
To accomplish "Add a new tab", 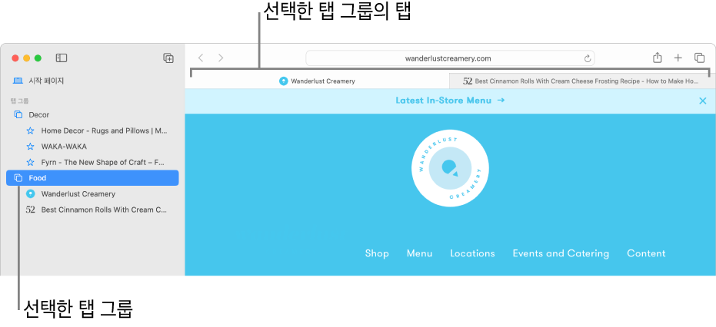I will click(x=678, y=58).
